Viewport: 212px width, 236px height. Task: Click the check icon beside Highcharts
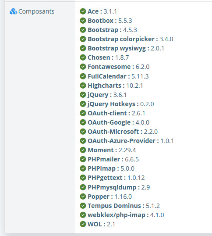point(83,86)
